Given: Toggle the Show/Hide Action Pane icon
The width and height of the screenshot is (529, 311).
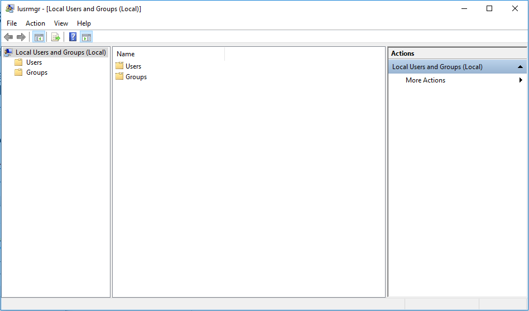Looking at the screenshot, I should pyautogui.click(x=86, y=37).
